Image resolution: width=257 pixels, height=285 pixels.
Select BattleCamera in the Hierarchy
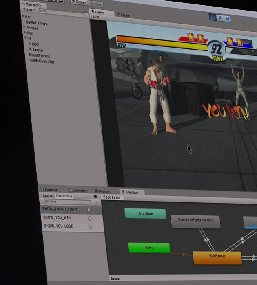tap(37, 23)
